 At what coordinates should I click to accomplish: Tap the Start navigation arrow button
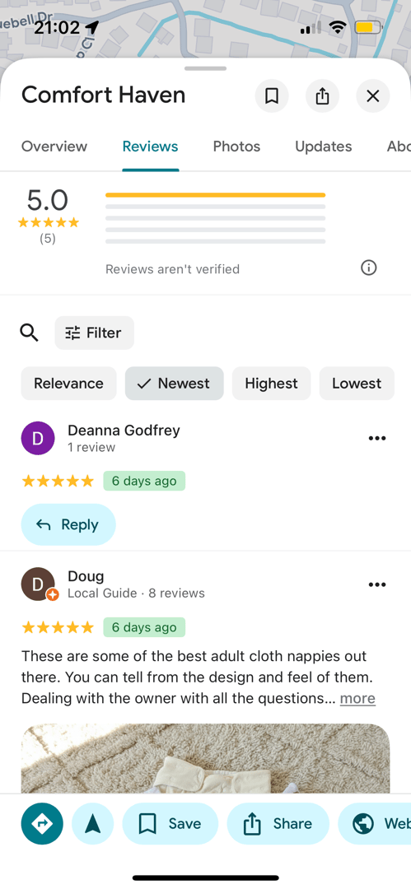[92, 824]
